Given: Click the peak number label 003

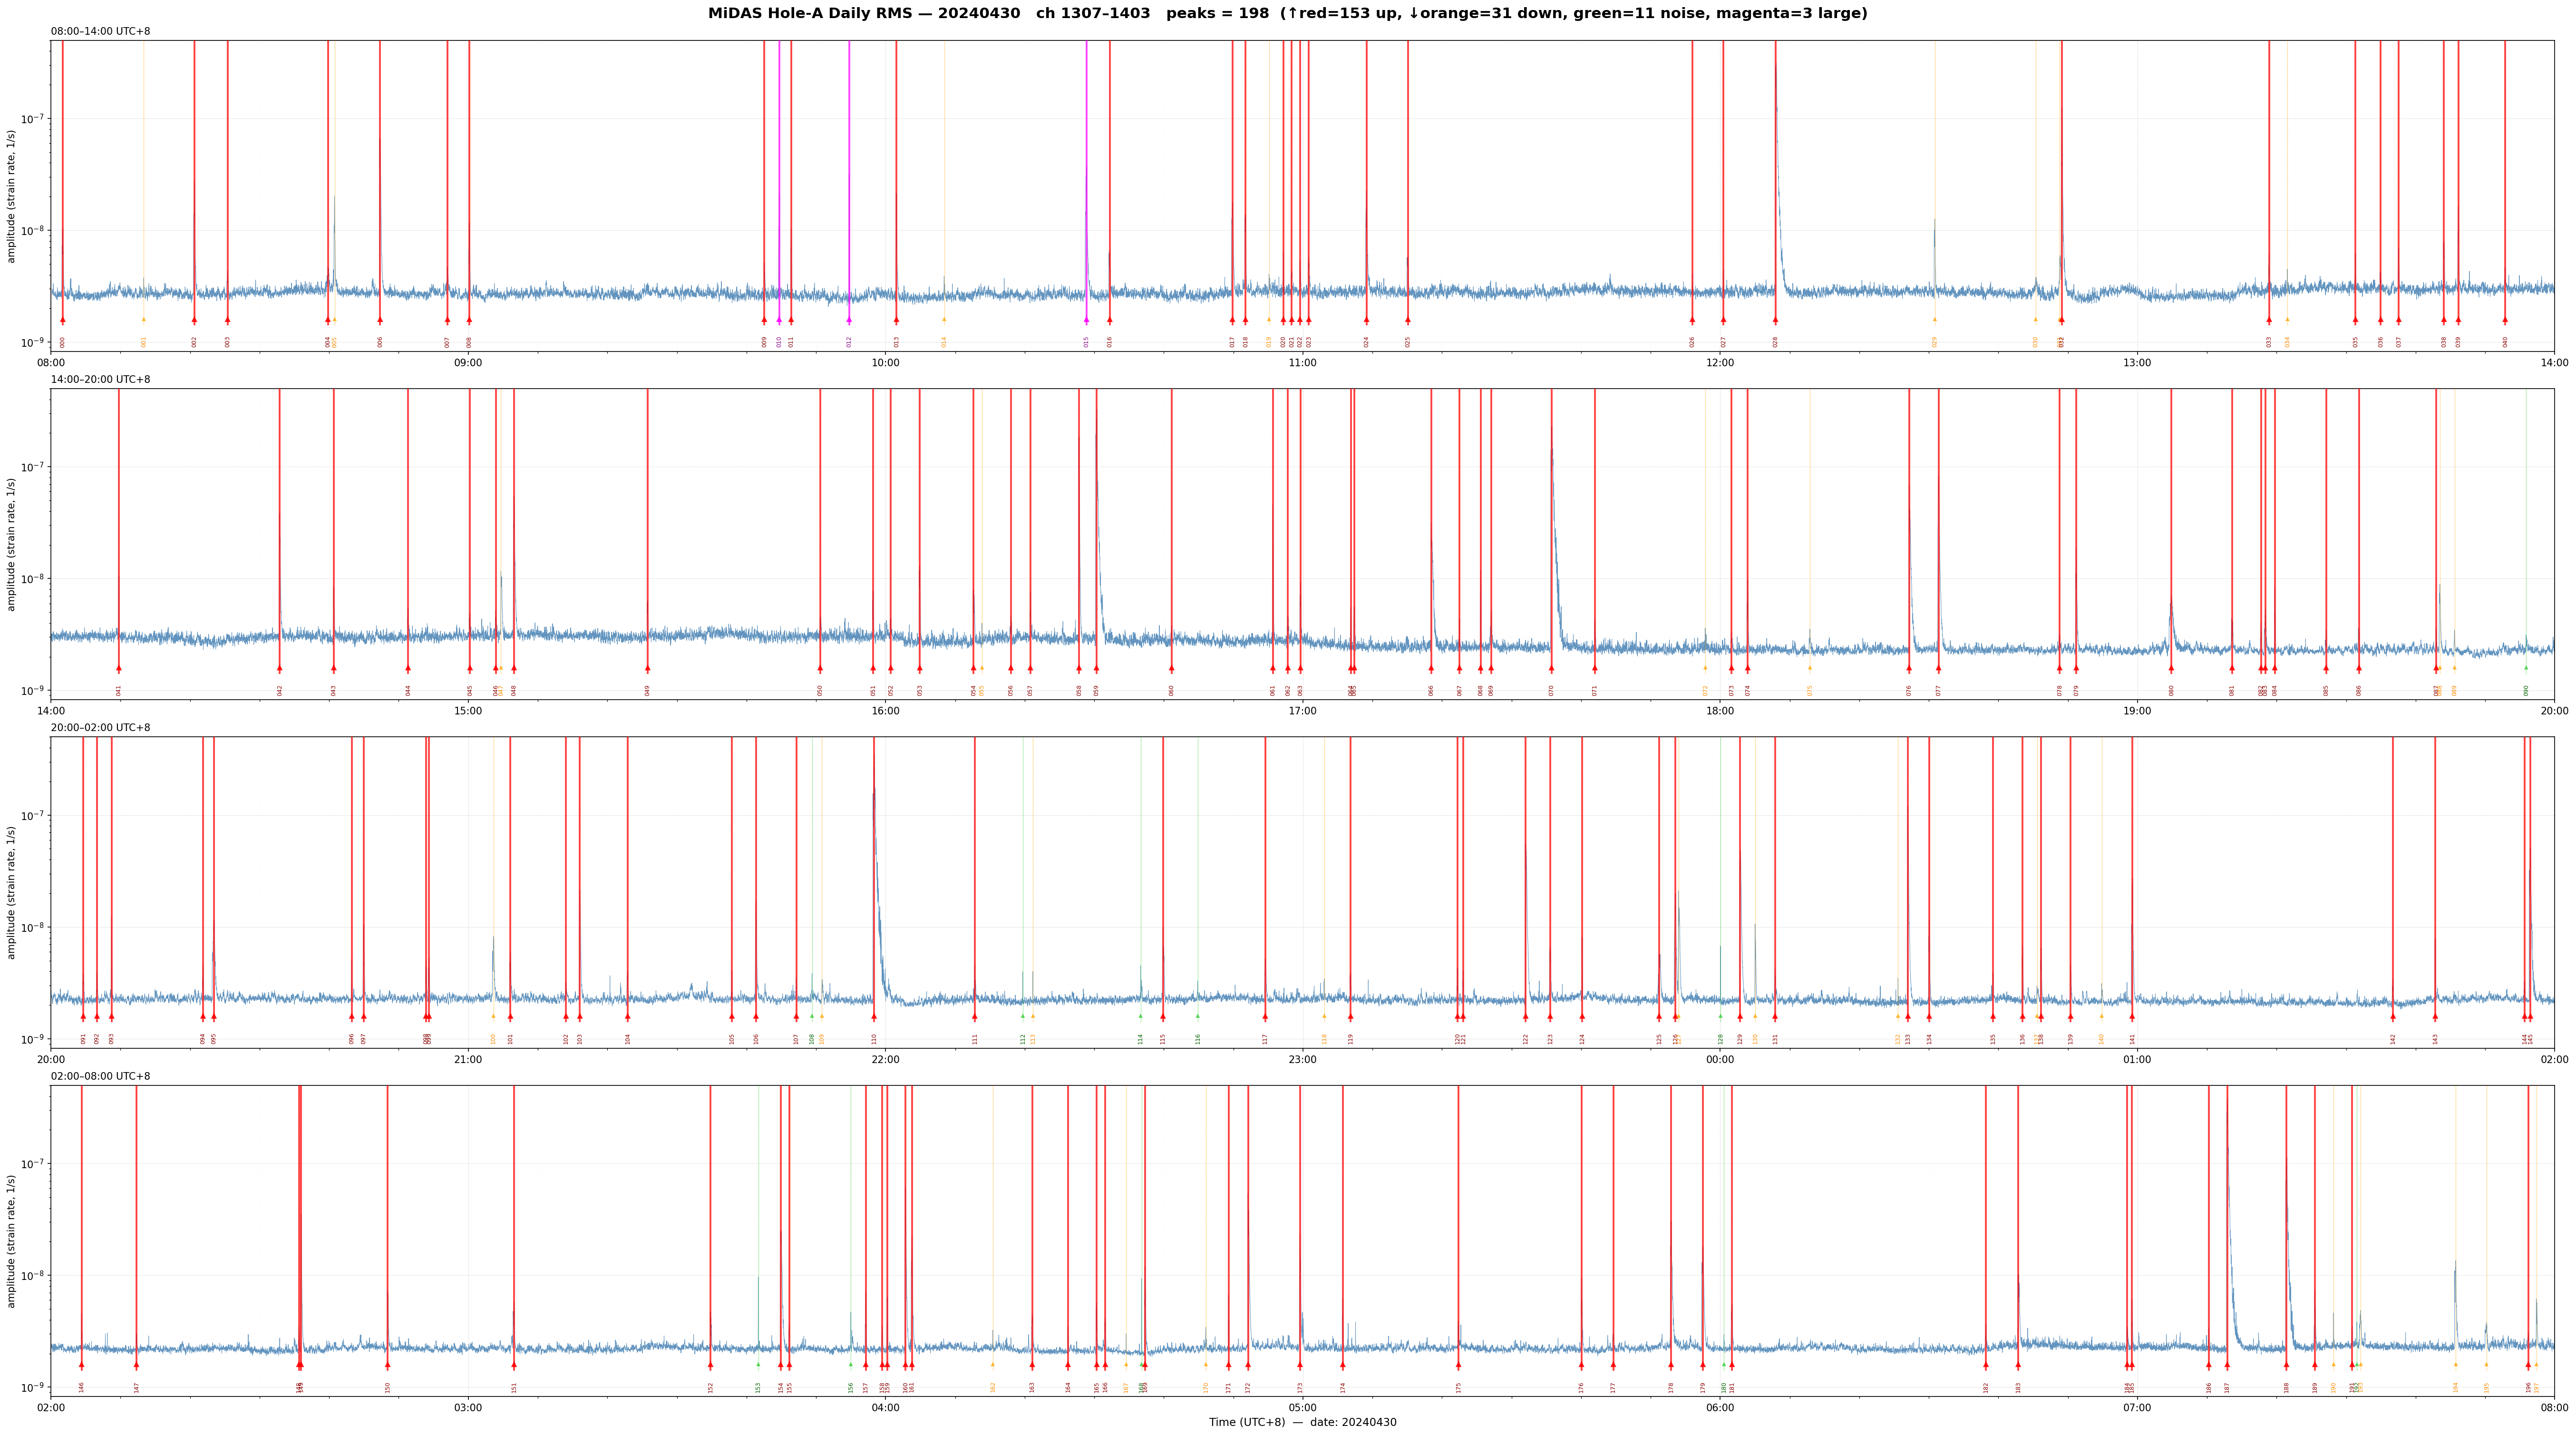Looking at the screenshot, I should point(227,341).
